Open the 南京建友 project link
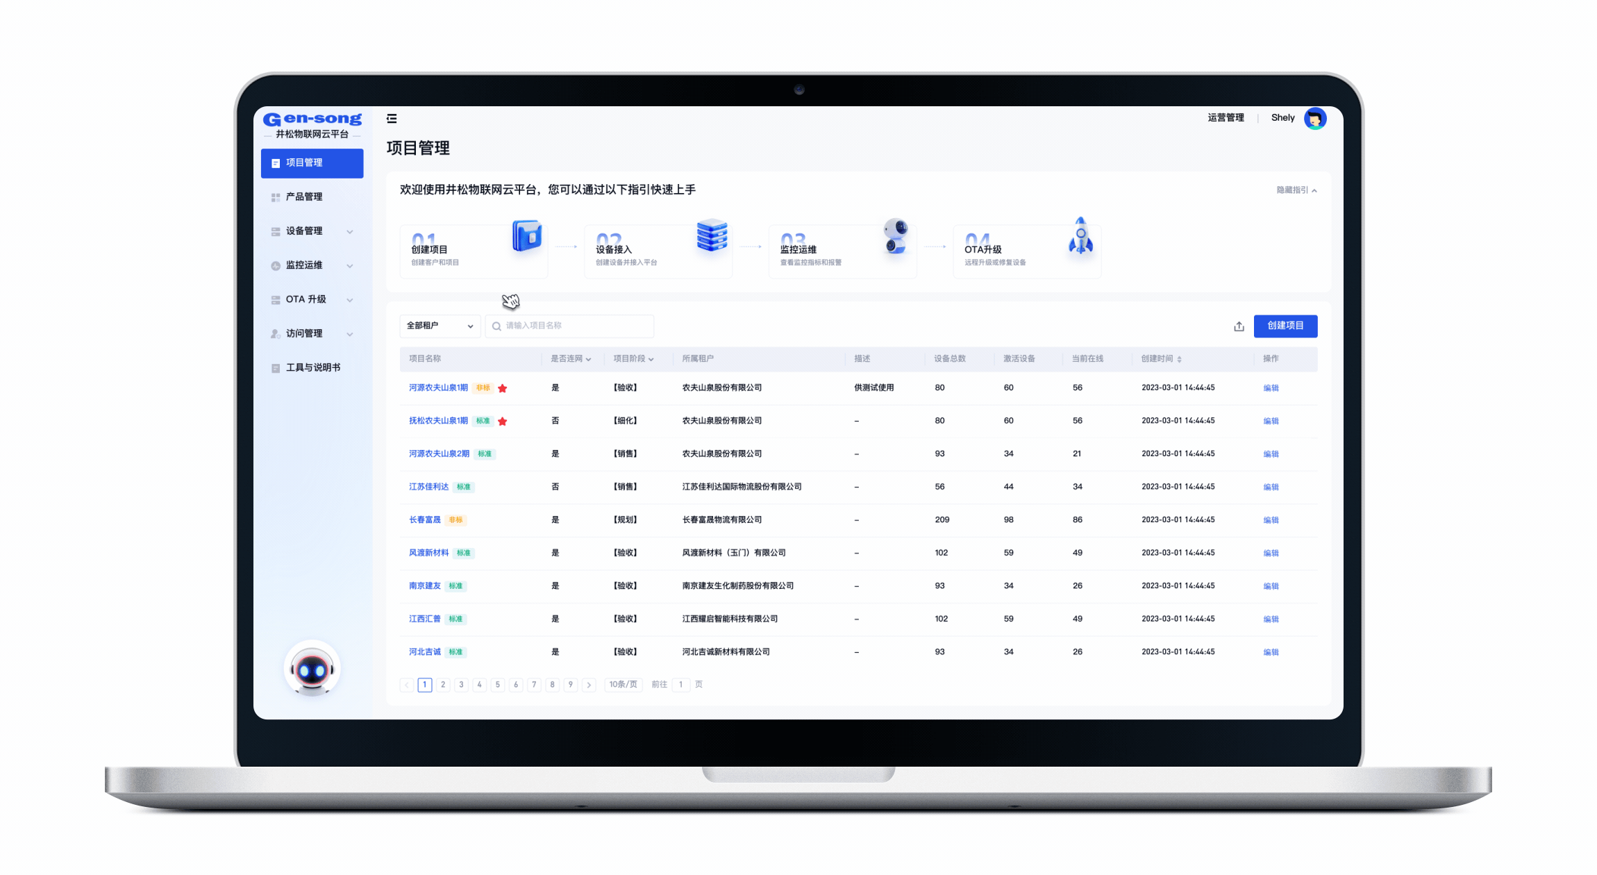1597x875 pixels. 424,586
